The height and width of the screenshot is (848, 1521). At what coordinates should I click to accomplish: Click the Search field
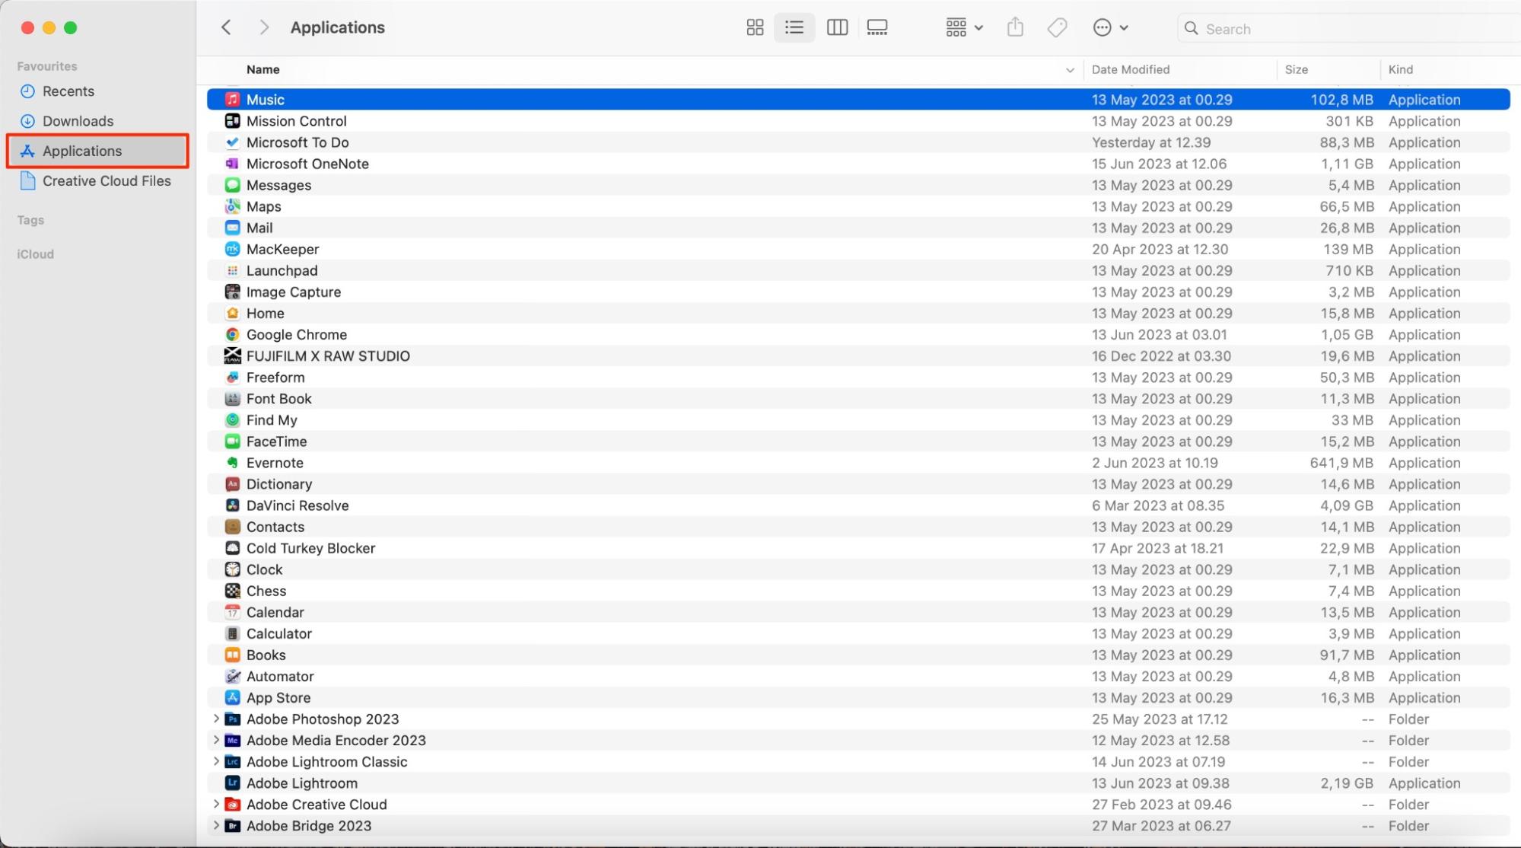[1348, 29]
